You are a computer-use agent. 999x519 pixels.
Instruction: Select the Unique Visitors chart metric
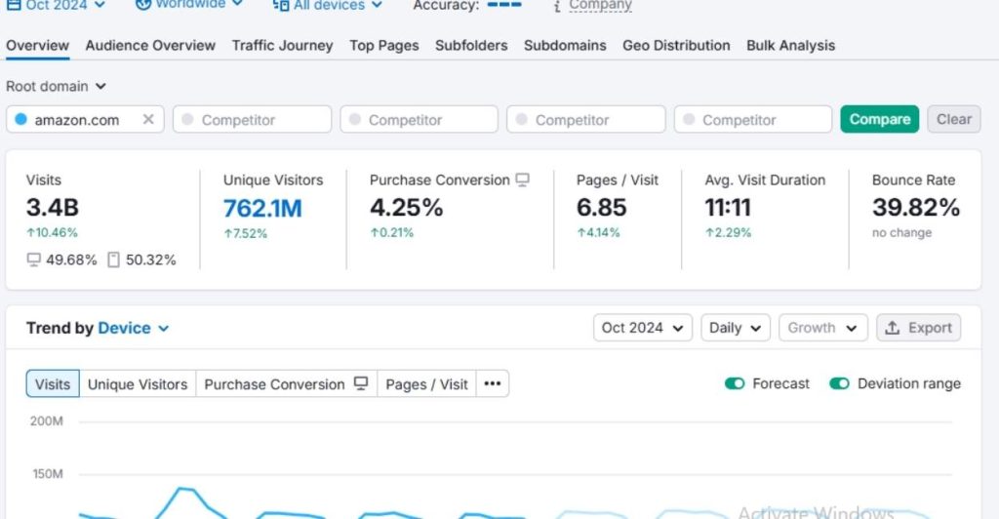(x=138, y=384)
